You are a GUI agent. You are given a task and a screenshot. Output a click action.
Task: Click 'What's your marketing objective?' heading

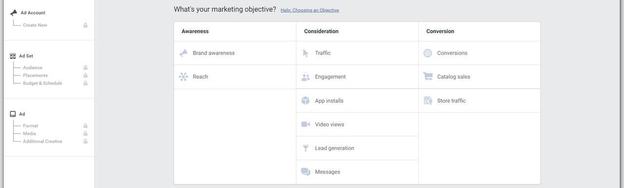click(x=225, y=9)
